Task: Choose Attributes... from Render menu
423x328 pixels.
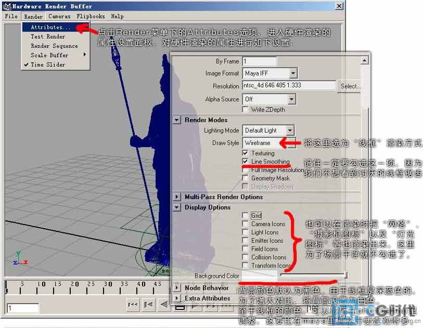Action: coord(55,27)
